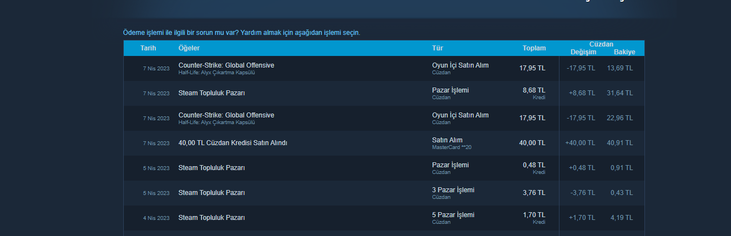Image resolution: width=731 pixels, height=236 pixels.
Task: Click the Değişim column header
Action: [583, 52]
